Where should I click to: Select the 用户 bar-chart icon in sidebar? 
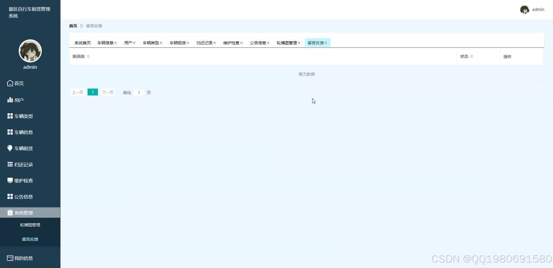click(x=10, y=100)
